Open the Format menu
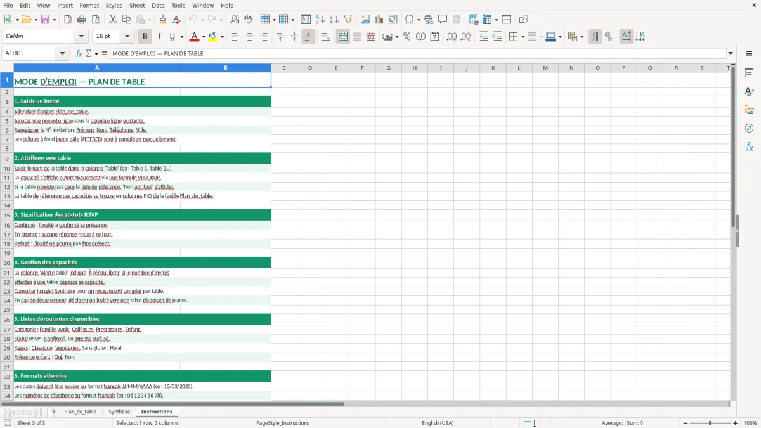This screenshot has height=428, width=761. (89, 5)
